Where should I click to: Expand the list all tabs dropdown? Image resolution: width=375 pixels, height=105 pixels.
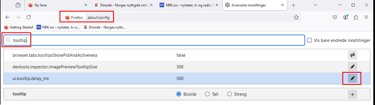click(x=316, y=5)
